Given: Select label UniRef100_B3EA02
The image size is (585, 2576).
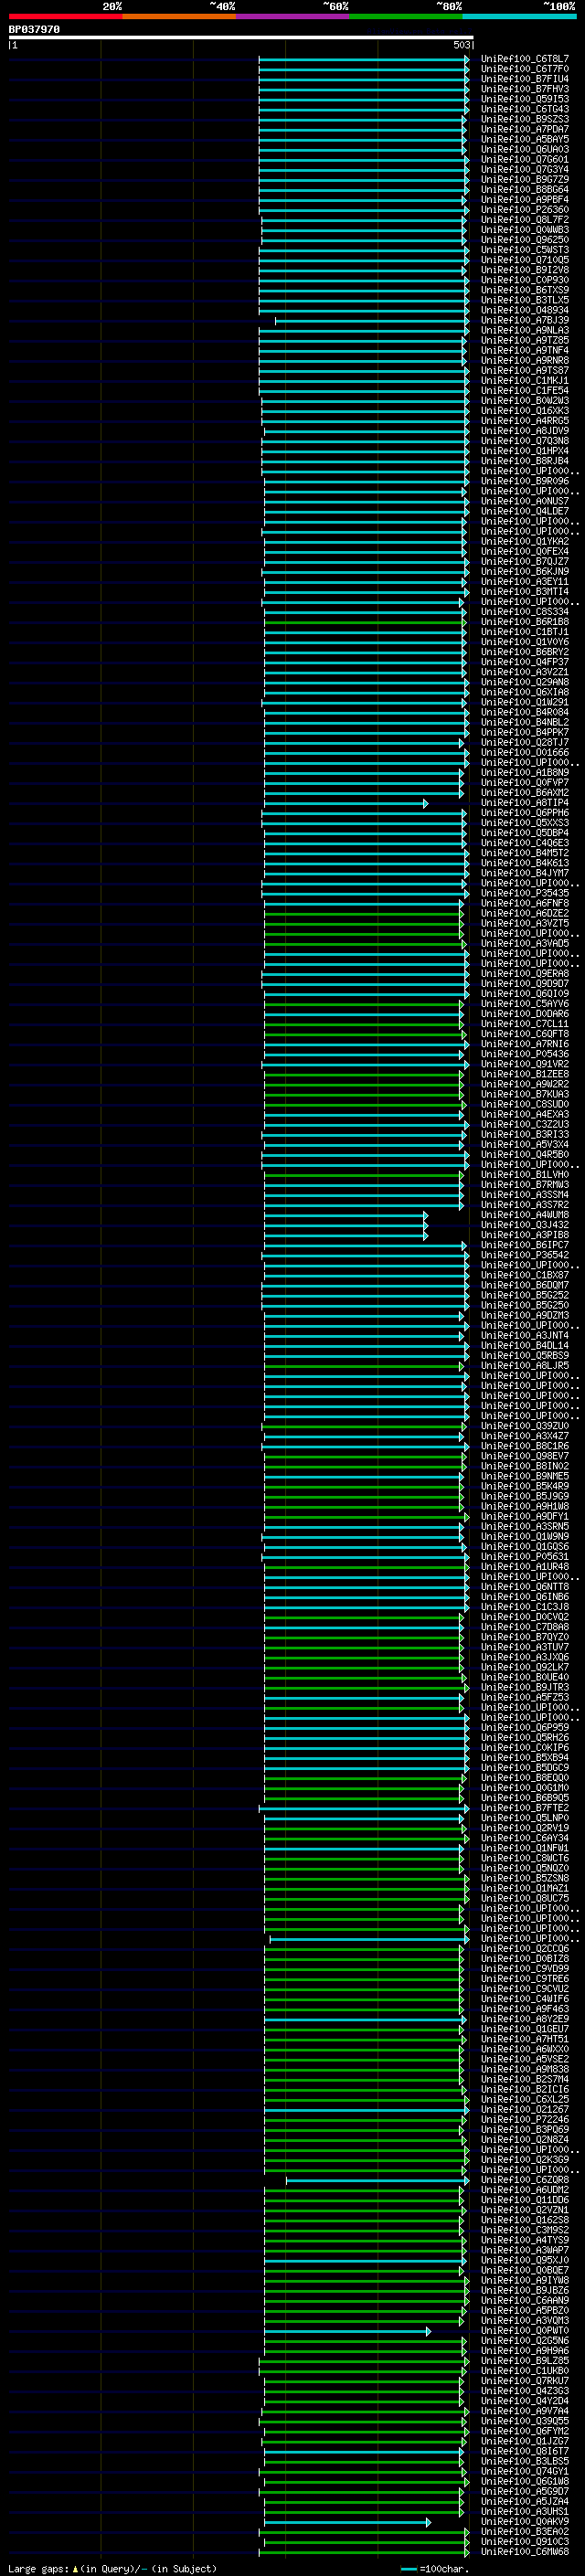Looking at the screenshot, I should click(x=524, y=2531).
